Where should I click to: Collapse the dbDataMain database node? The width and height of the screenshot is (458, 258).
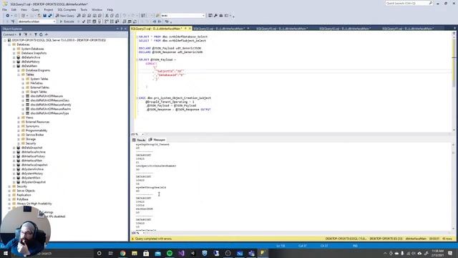click(x=14, y=66)
